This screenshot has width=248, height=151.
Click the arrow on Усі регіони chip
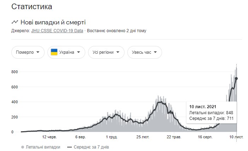coord(117,52)
